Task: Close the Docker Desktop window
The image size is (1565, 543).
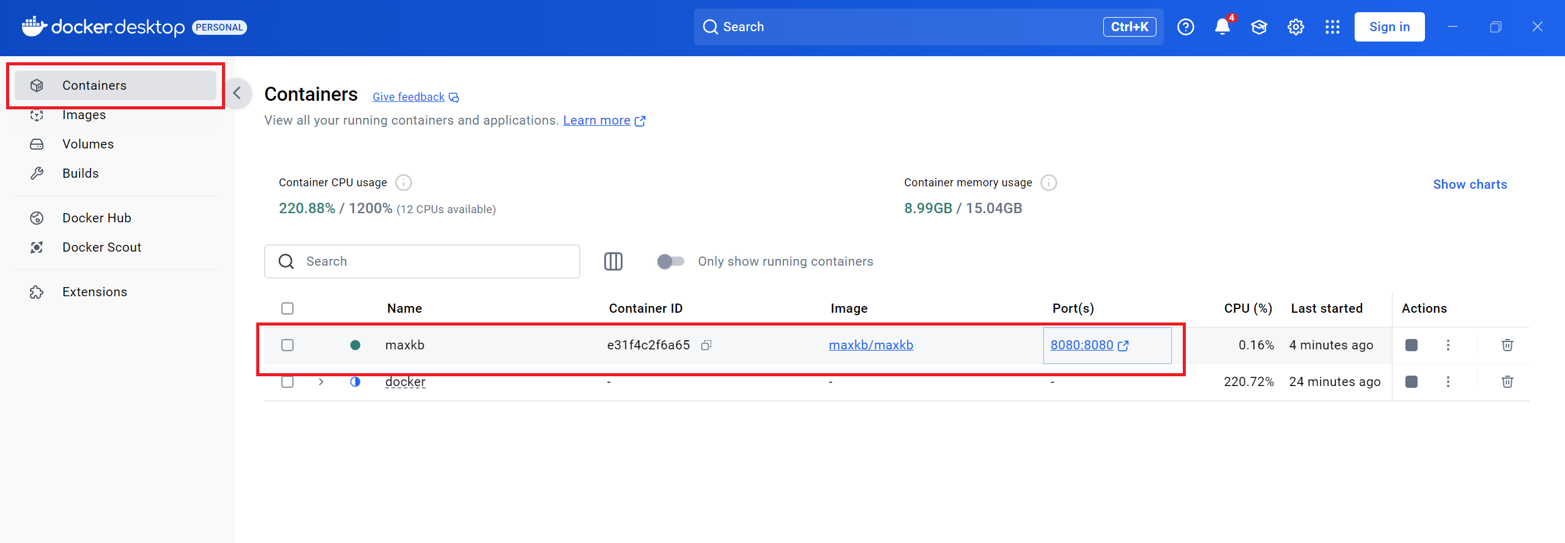Action: pyautogui.click(x=1537, y=27)
